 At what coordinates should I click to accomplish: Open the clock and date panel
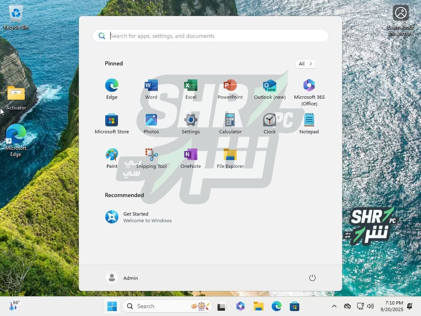coord(391,306)
